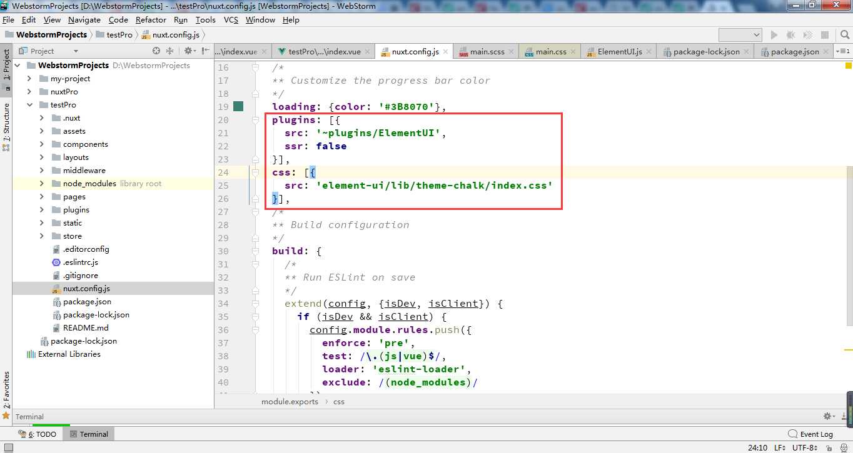The image size is (853, 453).
Task: Open the Refactor menu
Action: [151, 19]
